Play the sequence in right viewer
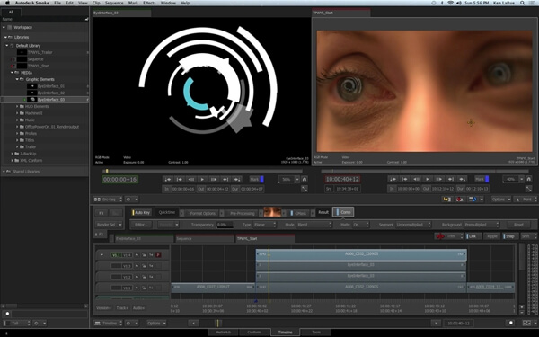Image resolution: width=539 pixels, height=337 pixels. [428, 179]
